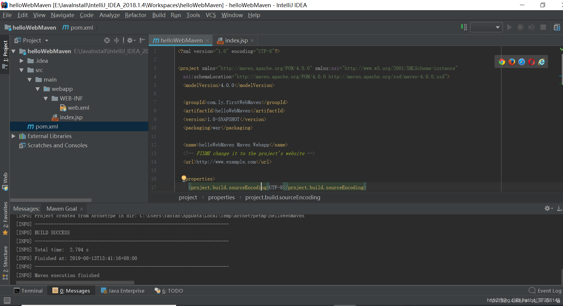Click pom.xml in navigation breadcrumb

pos(78,27)
